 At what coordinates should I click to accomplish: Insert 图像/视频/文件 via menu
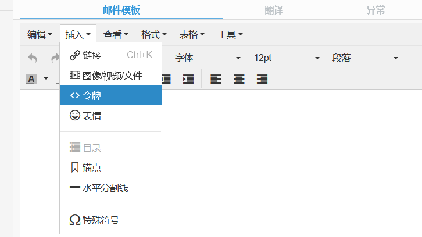(x=110, y=76)
